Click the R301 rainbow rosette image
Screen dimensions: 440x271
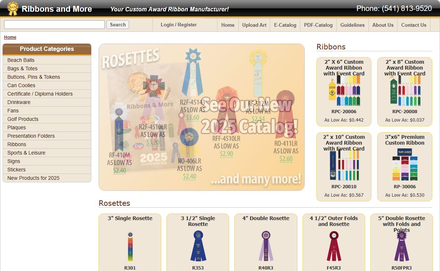point(130,246)
